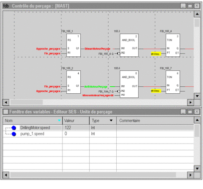
Task: Click the top RS function block FBI_155_1
Action: point(73,45)
